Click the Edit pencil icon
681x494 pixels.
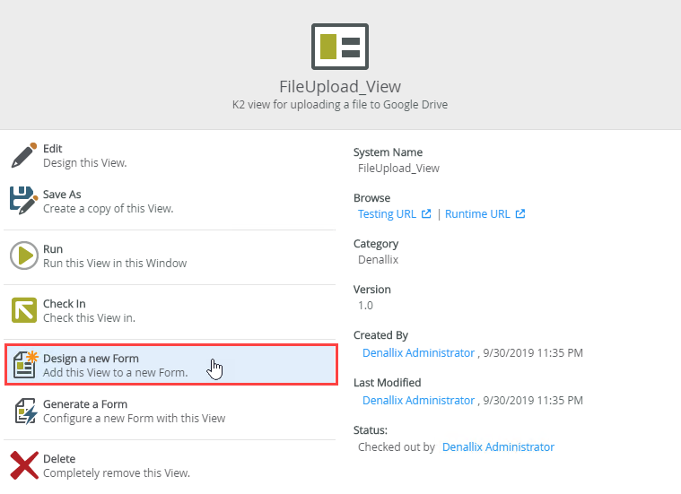(x=24, y=155)
